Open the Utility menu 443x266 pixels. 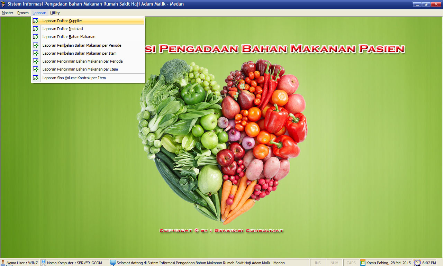pyautogui.click(x=55, y=13)
